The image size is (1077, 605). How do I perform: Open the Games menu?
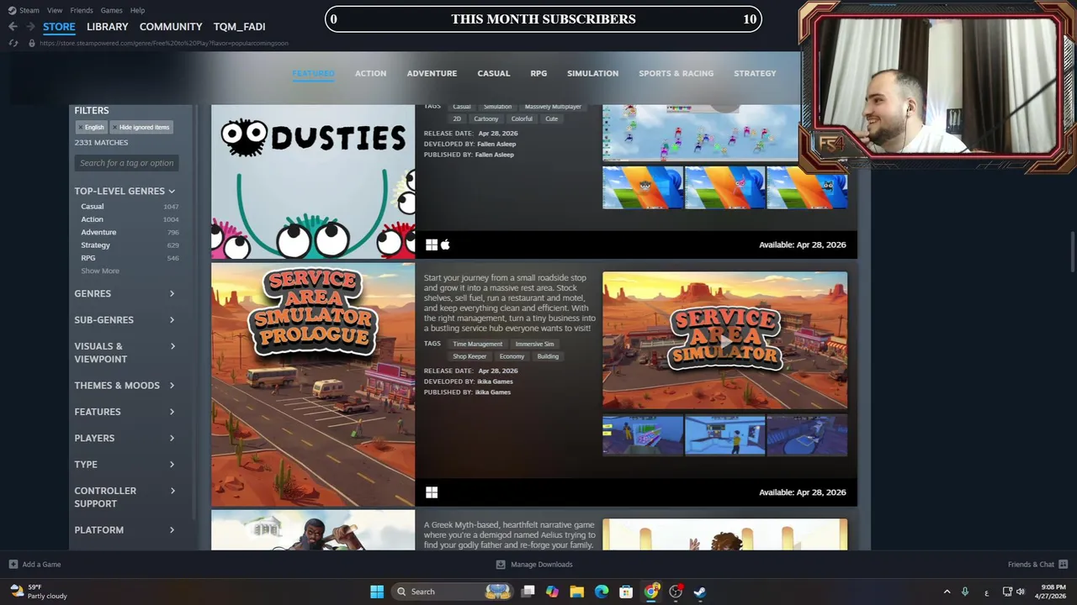pos(111,10)
